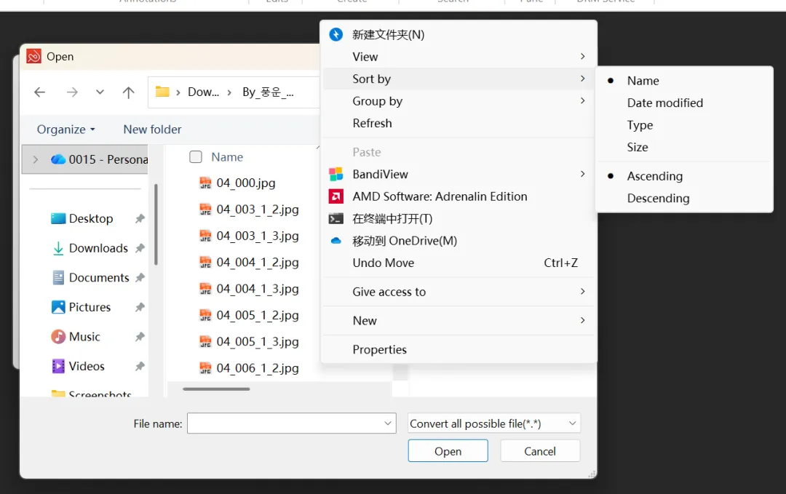Sort by Type option
The image size is (786, 494).
684,124
